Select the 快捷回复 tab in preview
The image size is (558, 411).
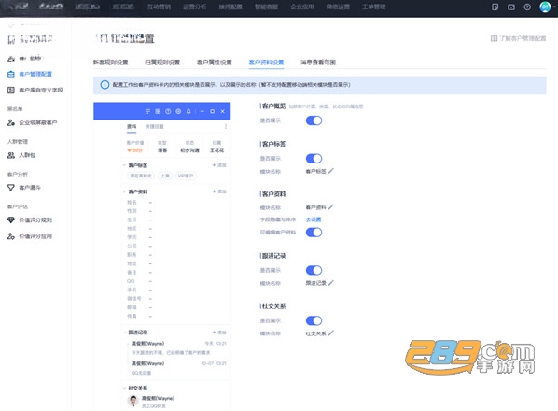[155, 126]
